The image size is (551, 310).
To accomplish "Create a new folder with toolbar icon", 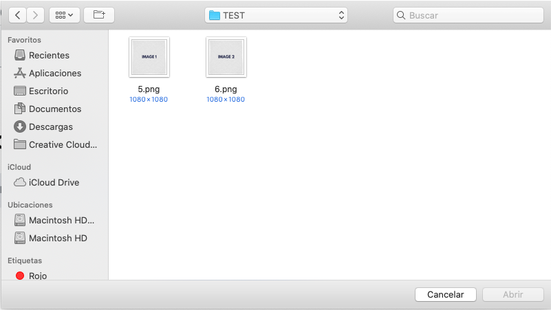I will [99, 14].
